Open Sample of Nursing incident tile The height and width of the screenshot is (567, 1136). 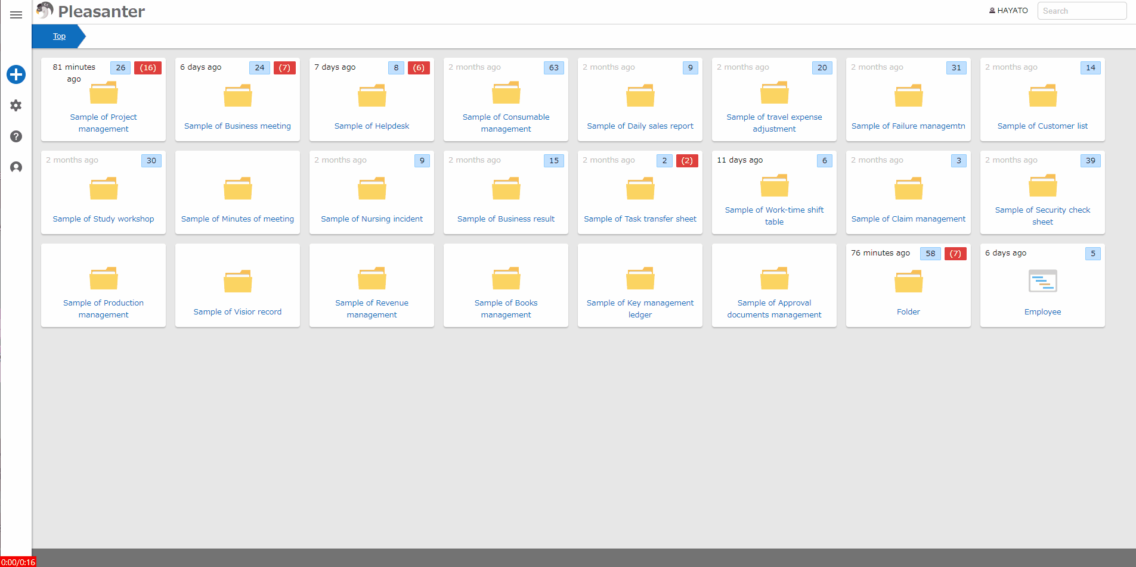[372, 192]
